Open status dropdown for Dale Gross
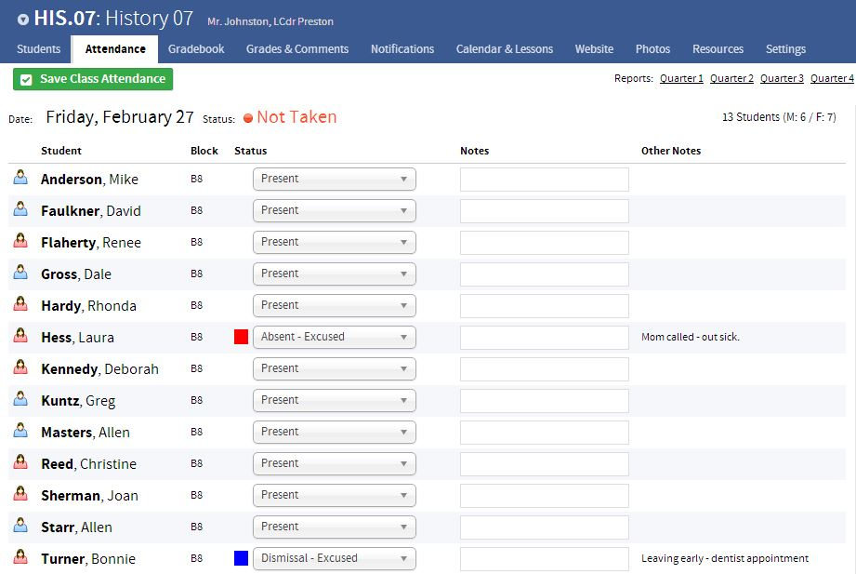Screen dimensions: 856x574 click(334, 274)
